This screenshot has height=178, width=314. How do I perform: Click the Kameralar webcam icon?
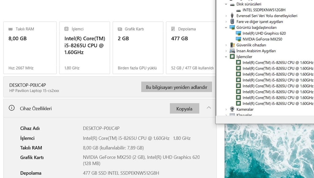click(232, 109)
